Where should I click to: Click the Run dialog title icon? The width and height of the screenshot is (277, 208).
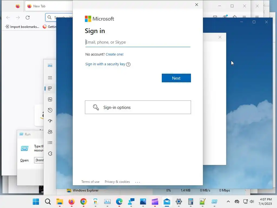pyautogui.click(x=21, y=134)
